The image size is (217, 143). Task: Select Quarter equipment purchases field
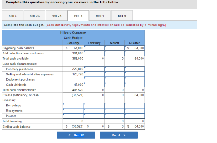(x=134, y=79)
